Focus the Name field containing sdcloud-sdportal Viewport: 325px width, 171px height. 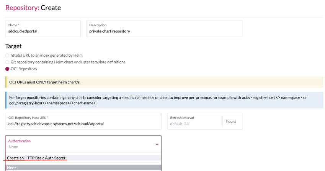[43, 31]
